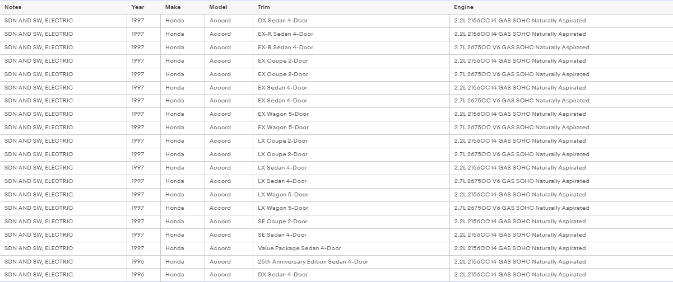Click year "1997" in Value Package Sedan row

[138, 248]
